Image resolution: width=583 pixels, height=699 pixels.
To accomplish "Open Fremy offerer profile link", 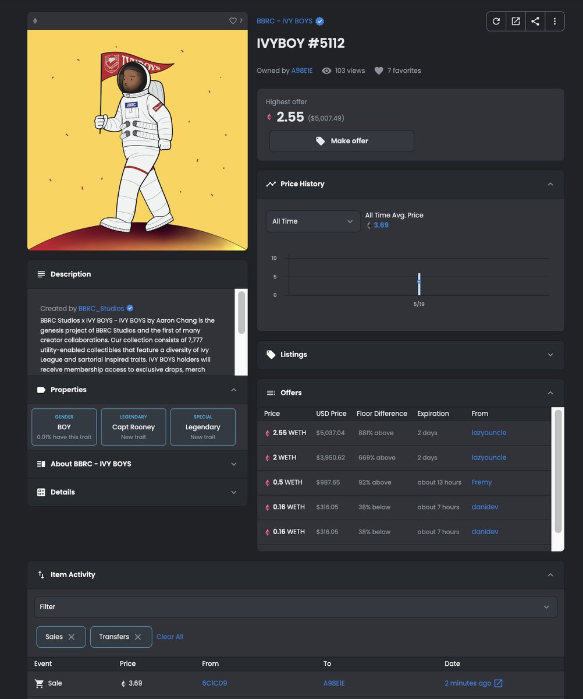I will click(482, 482).
